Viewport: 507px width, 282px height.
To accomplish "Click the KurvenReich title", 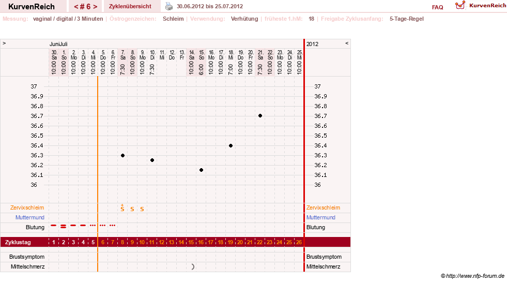I will pyautogui.click(x=32, y=7).
